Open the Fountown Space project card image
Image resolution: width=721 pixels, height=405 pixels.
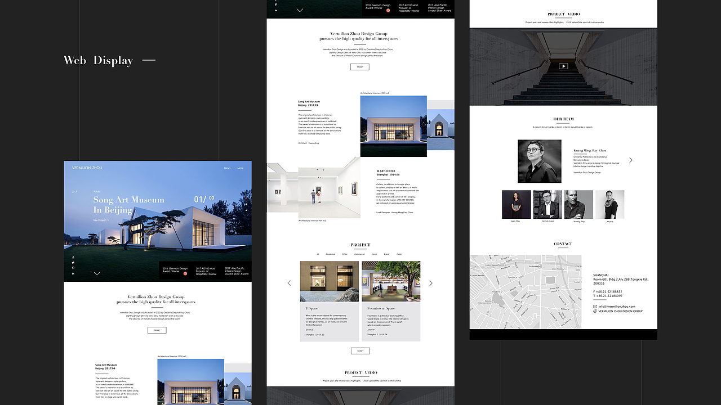(391, 281)
